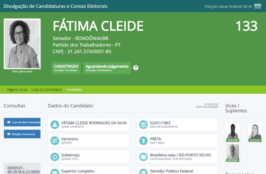The width and height of the screenshot is (266, 174).
Task: Open the hamburger menu icon
Action: [257, 6]
